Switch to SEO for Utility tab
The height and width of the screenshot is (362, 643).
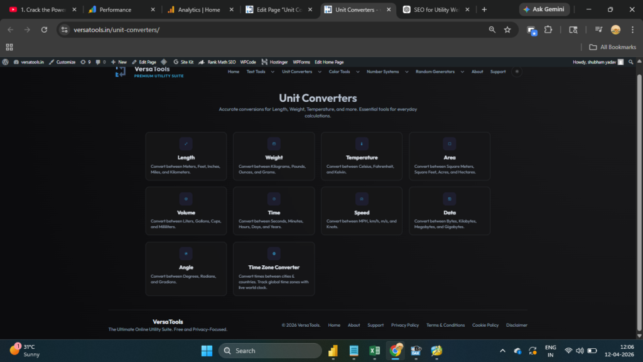[x=436, y=9]
